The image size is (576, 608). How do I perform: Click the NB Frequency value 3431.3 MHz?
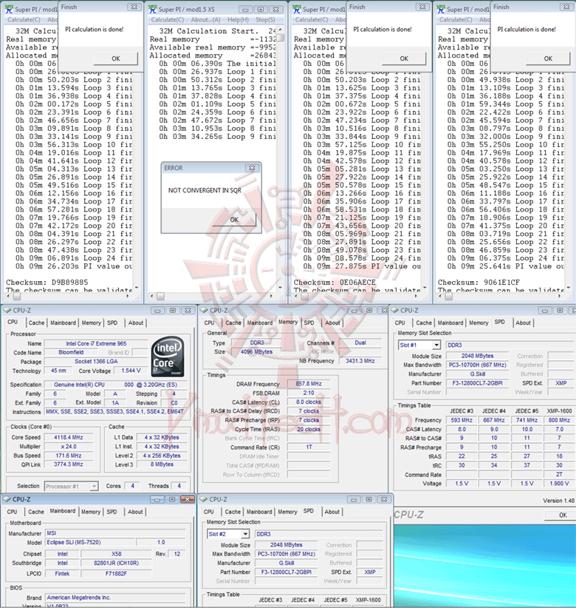pyautogui.click(x=360, y=361)
